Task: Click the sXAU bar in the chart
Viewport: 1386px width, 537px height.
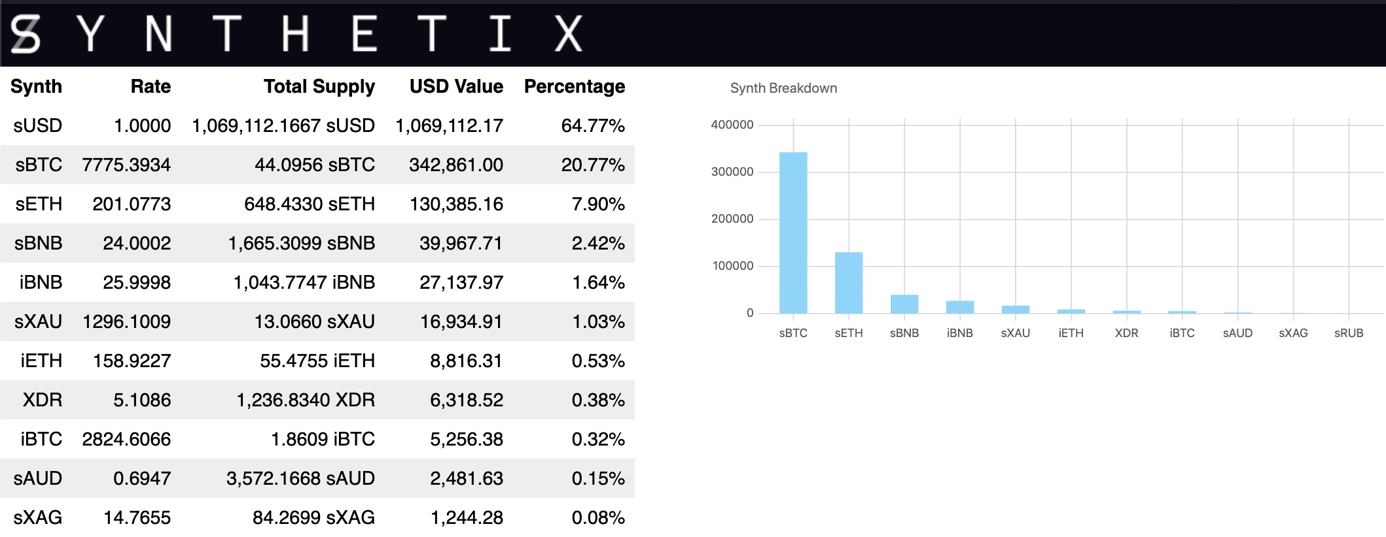Action: 1016,310
